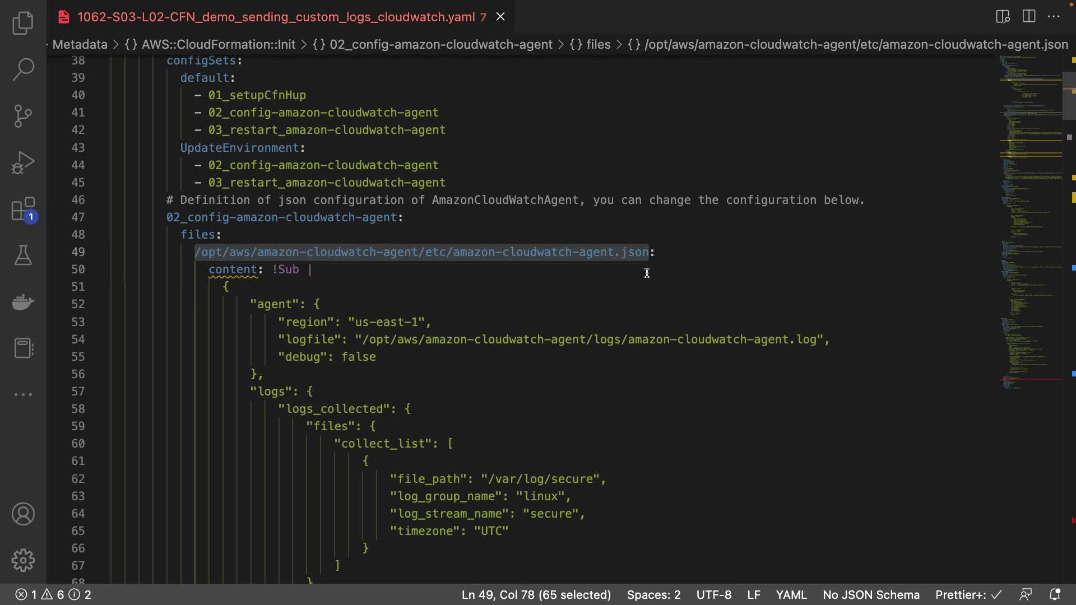Image resolution: width=1076 pixels, height=605 pixels.
Task: Open the Search view icon
Action: [x=23, y=69]
